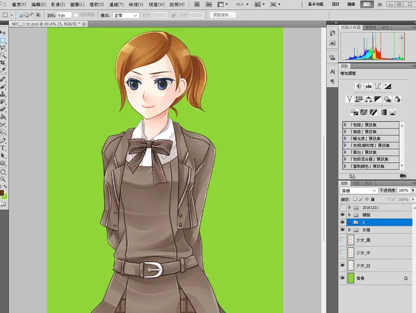Toggle visibility of the 頭髮 group
This screenshot has width=416, height=313.
[x=343, y=215]
